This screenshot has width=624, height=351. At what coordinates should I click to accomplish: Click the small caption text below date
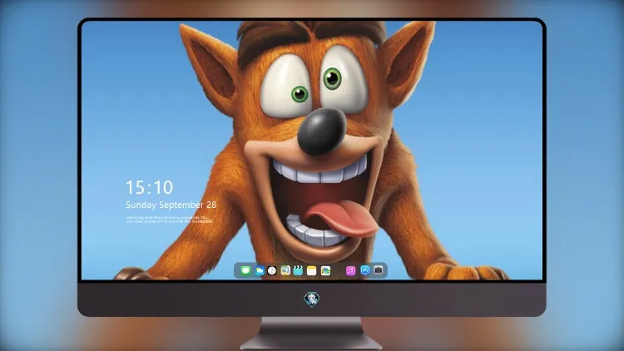(x=169, y=220)
